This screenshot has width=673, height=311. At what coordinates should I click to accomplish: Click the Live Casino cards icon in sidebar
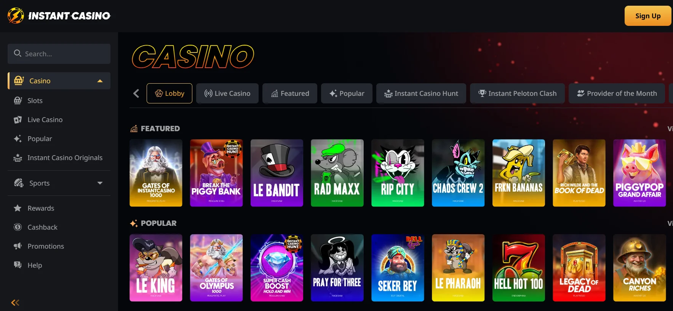(18, 120)
